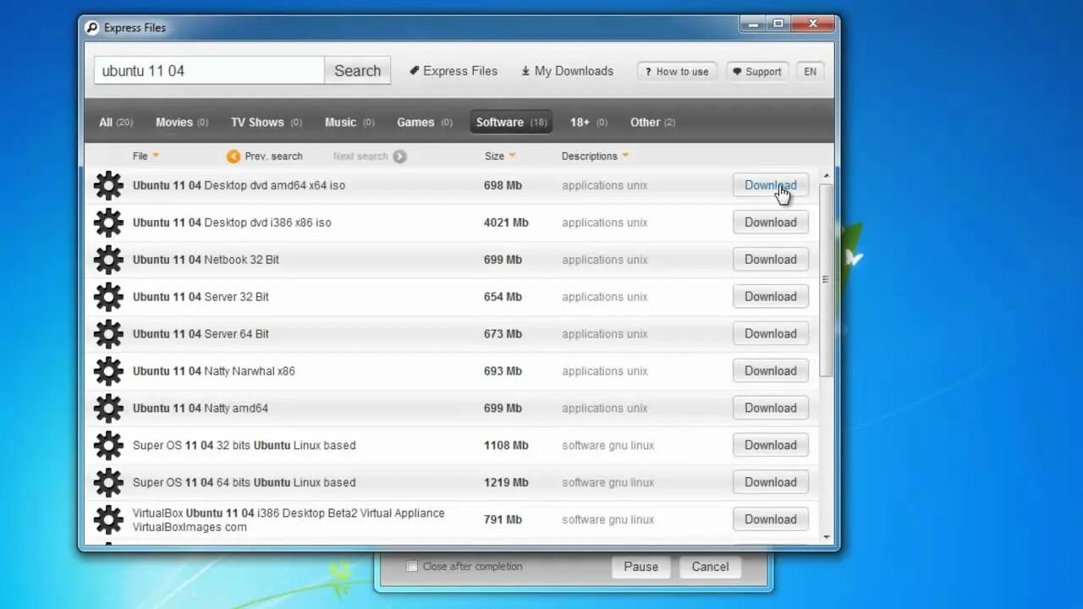The height and width of the screenshot is (609, 1083).
Task: Click gear icon beside Super OS 64 bits
Action: pos(108,483)
